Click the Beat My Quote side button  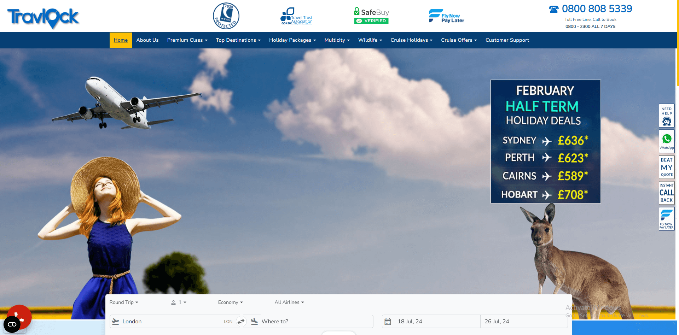(667, 167)
